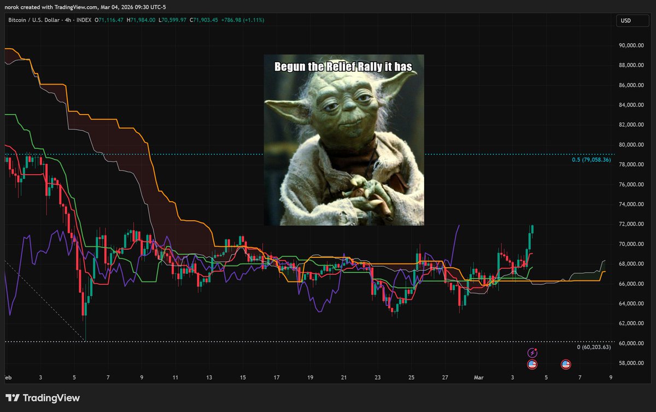The height and width of the screenshot is (412, 656).
Task: Select the Mar label on the time axis
Action: pos(479,377)
